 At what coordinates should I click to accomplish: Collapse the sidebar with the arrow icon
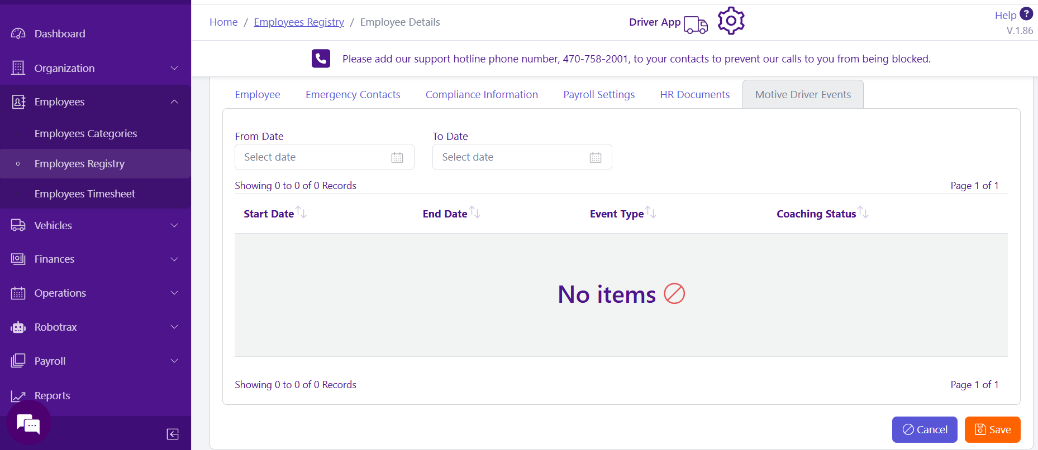[x=173, y=434]
